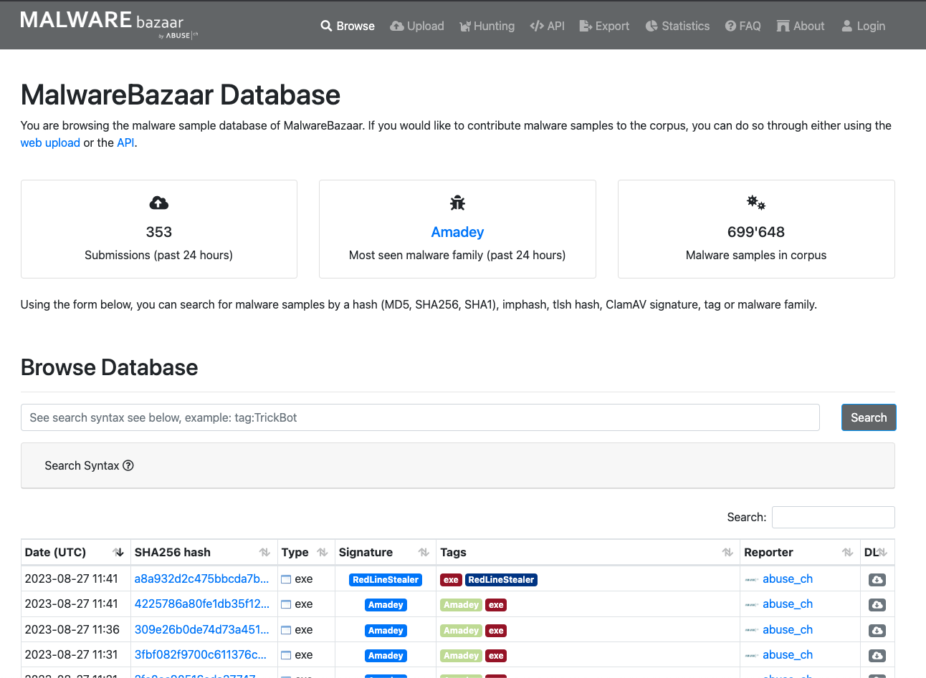This screenshot has width=926, height=678.
Task: Open the Statistics page in navbar
Action: [x=677, y=26]
